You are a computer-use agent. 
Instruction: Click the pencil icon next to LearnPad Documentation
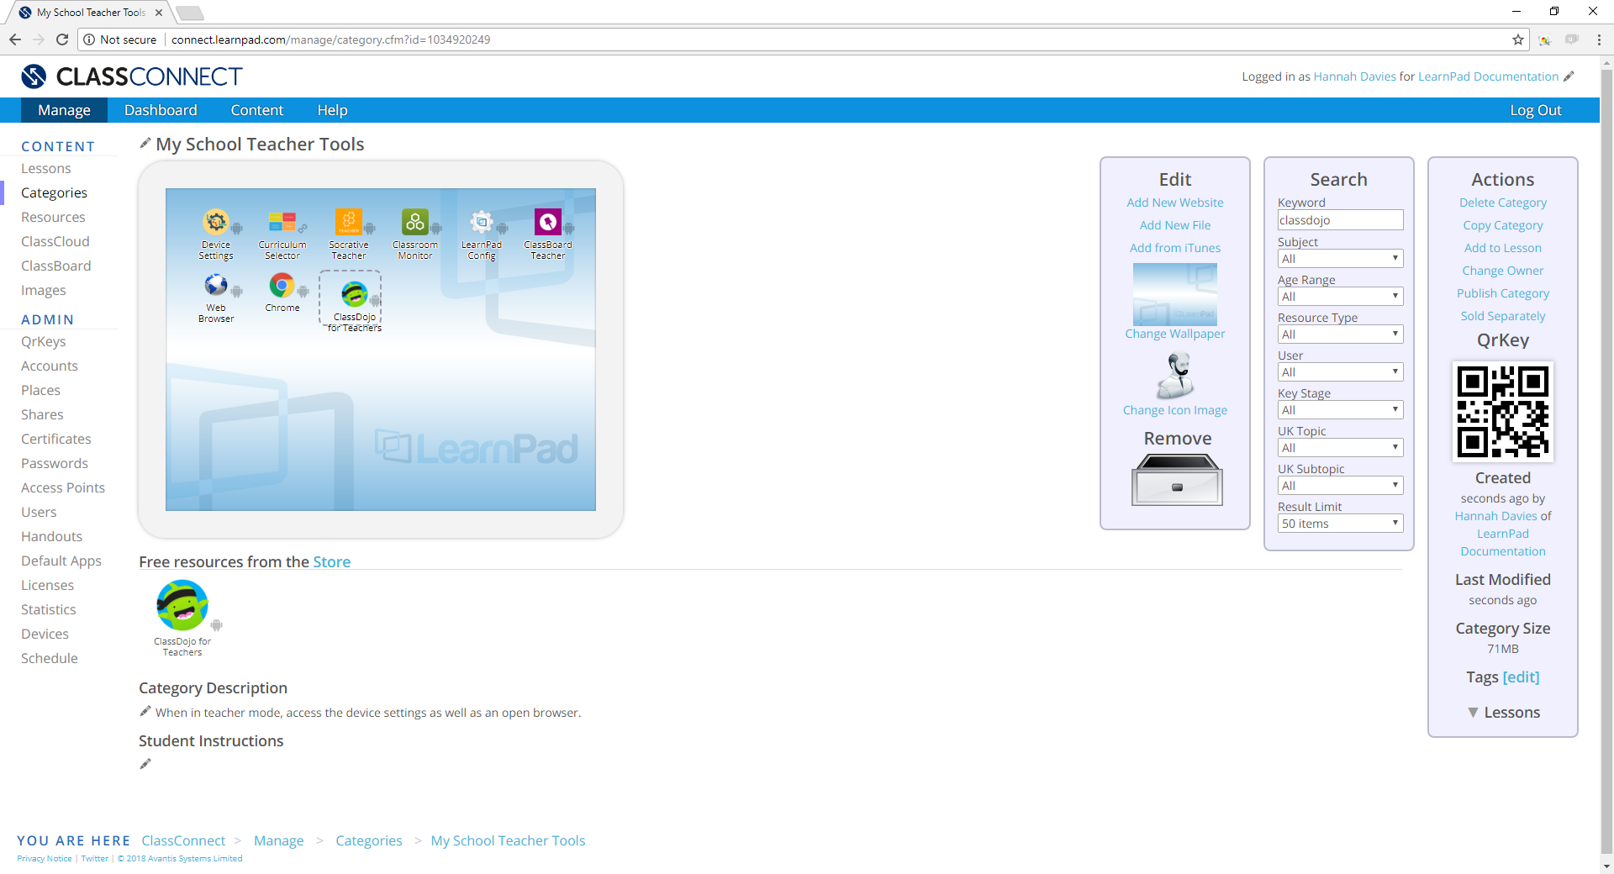(x=1569, y=76)
